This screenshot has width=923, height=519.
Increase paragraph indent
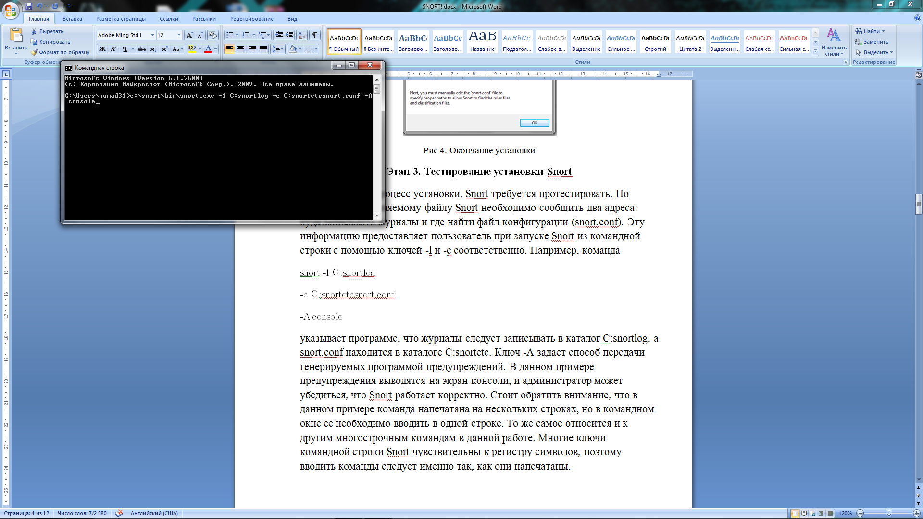point(289,35)
